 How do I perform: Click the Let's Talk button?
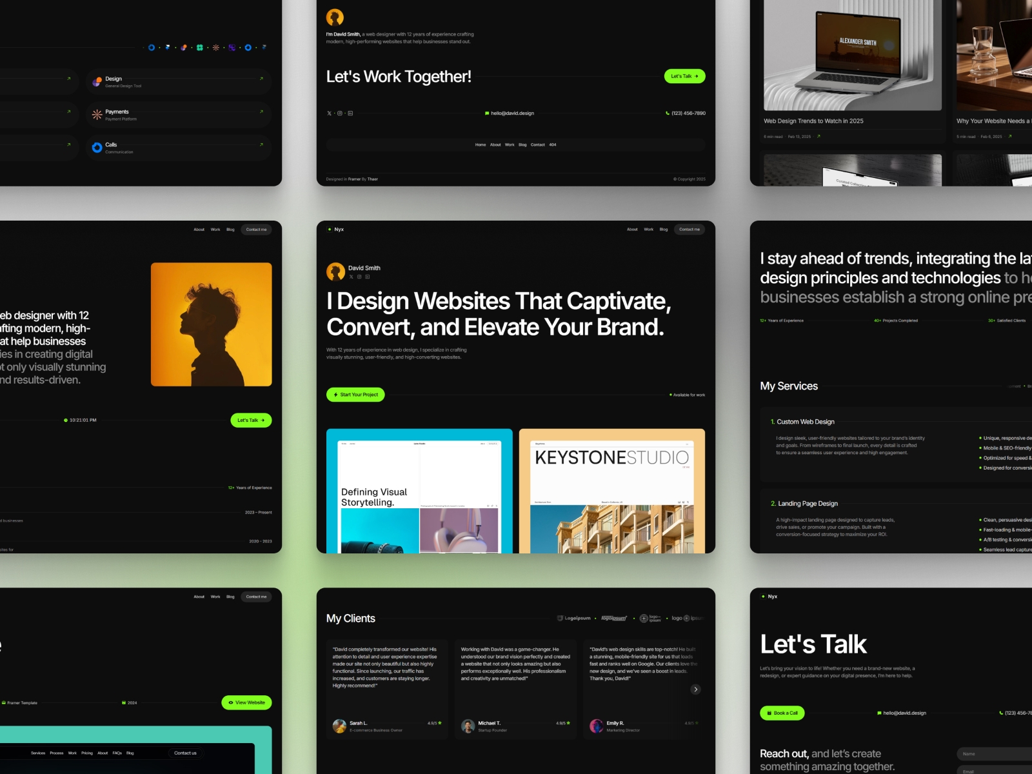tap(684, 75)
